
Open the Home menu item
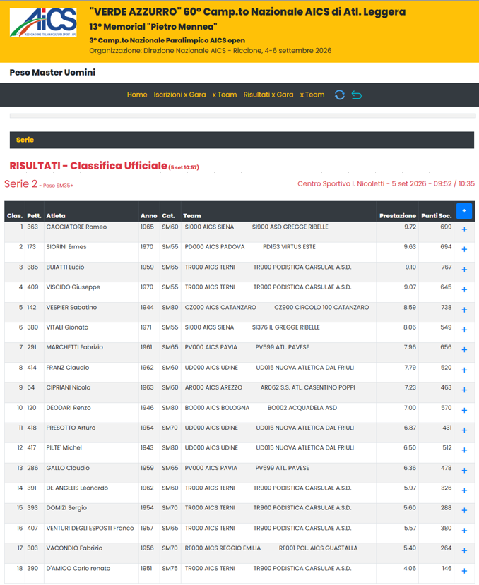pos(137,95)
